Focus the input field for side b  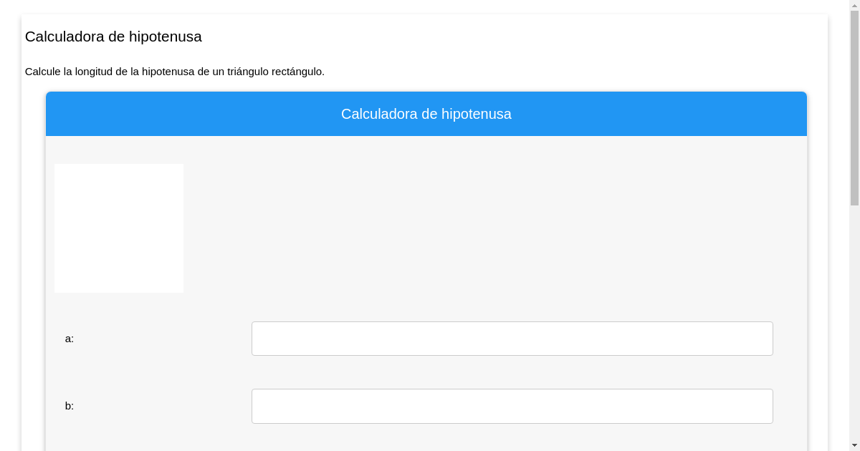(x=512, y=406)
